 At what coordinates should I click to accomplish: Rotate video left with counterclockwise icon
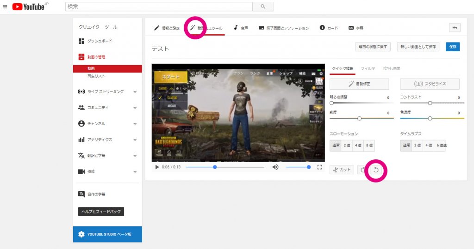[376, 170]
